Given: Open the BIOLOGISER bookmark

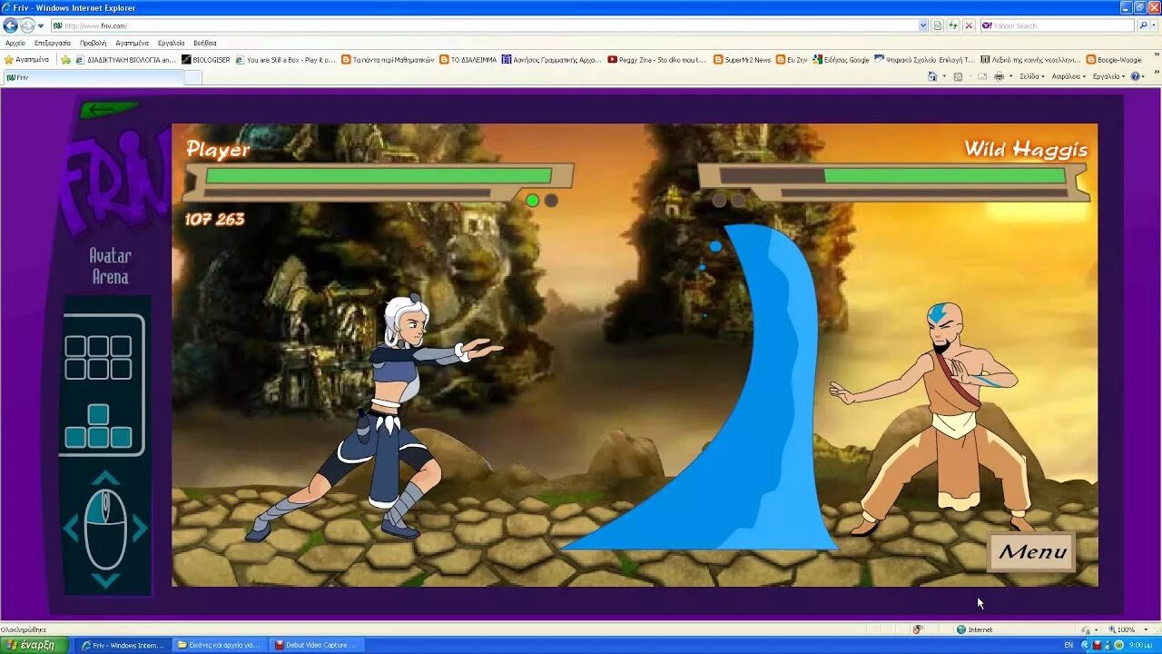Looking at the screenshot, I should pyautogui.click(x=206, y=60).
